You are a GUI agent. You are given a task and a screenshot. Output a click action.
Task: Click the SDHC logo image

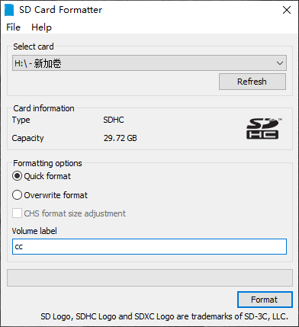[264, 129]
